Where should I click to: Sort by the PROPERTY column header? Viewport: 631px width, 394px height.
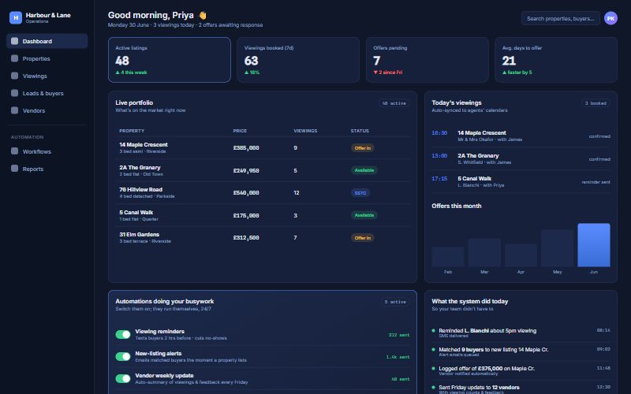132,131
